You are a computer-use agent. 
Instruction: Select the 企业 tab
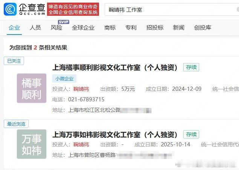click(14, 28)
